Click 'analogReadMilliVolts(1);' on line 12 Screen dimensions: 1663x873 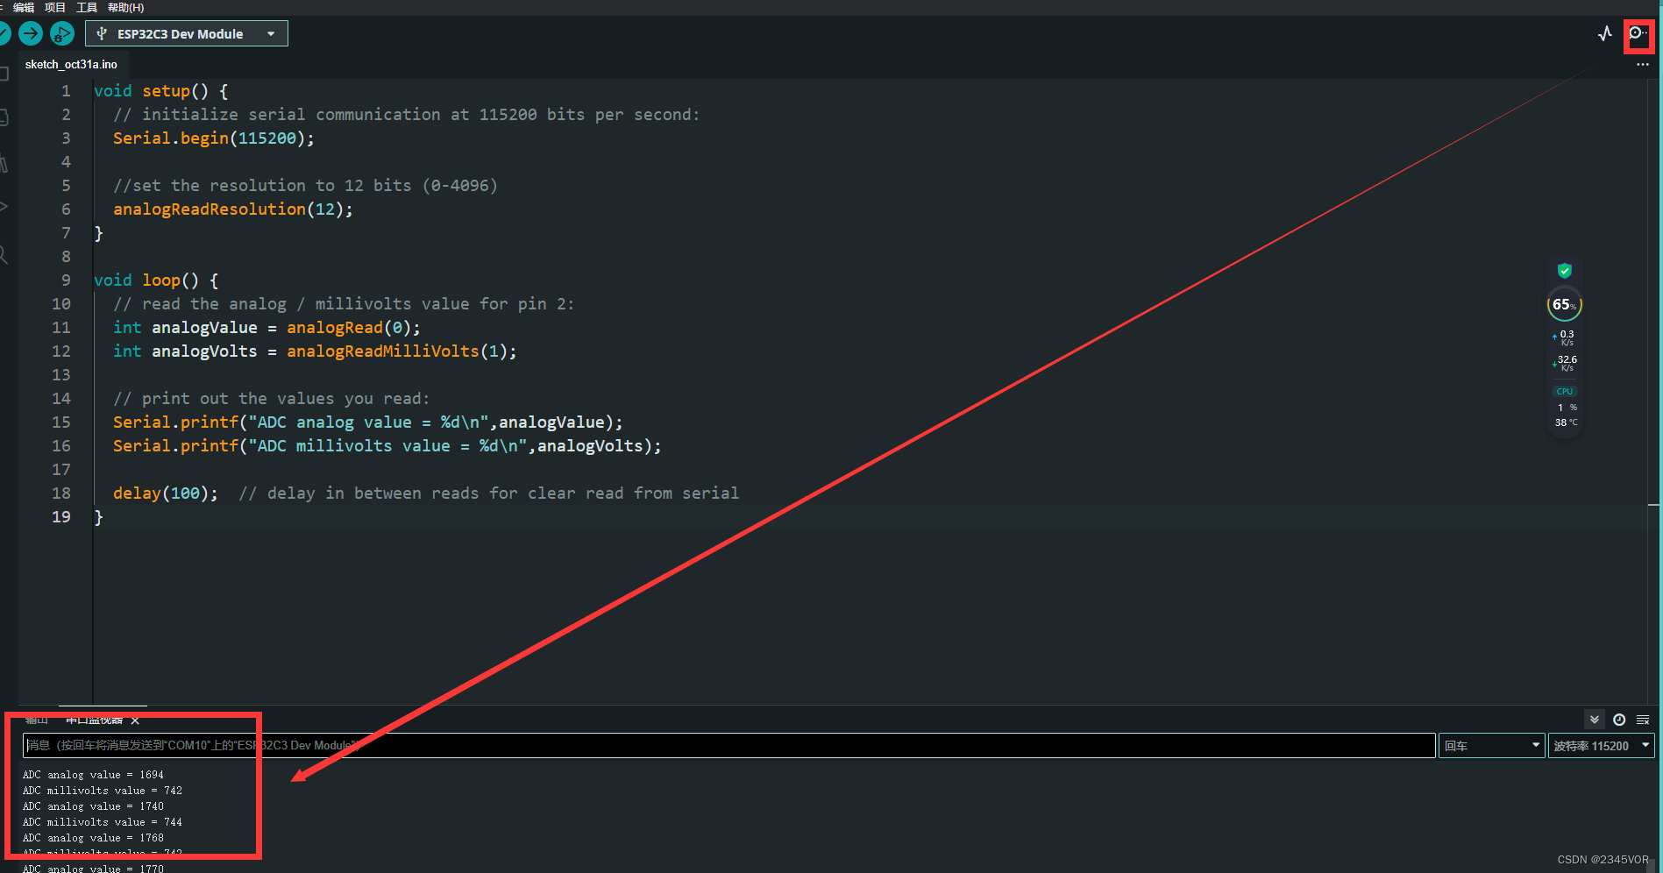pos(402,351)
